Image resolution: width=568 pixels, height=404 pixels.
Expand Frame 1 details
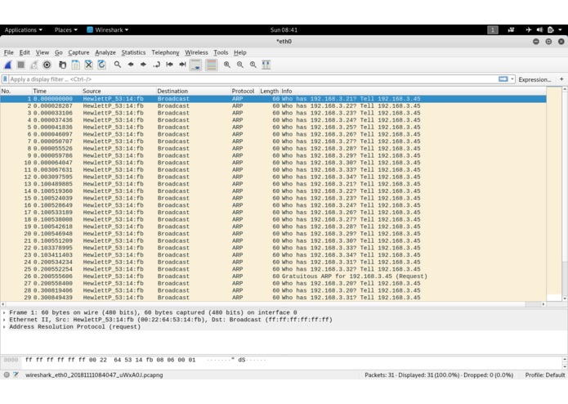pyautogui.click(x=4, y=312)
